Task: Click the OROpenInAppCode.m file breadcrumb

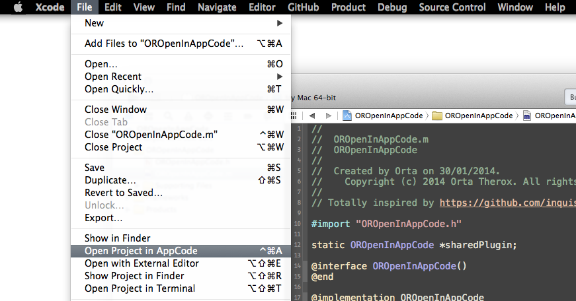Action: (x=549, y=116)
